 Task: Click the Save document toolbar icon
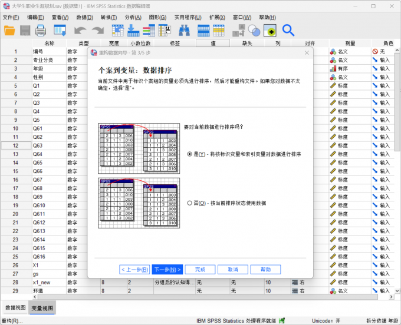click(25, 31)
